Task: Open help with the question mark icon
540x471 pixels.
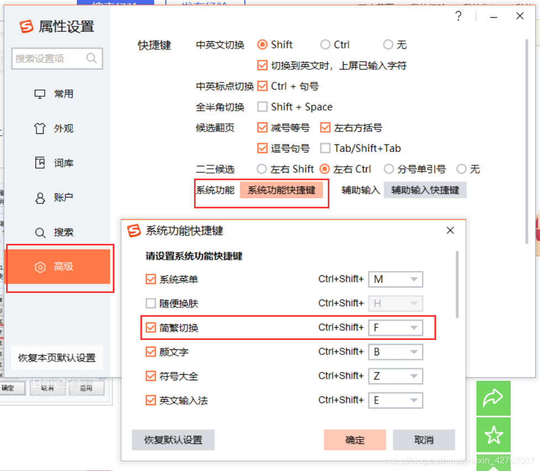Action: tap(458, 16)
